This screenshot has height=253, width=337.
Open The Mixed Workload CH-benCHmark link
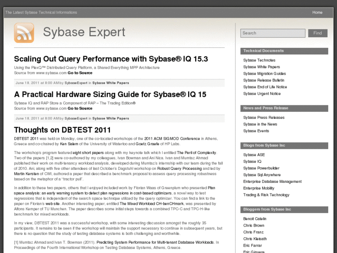pyautogui.click(x=152, y=204)
